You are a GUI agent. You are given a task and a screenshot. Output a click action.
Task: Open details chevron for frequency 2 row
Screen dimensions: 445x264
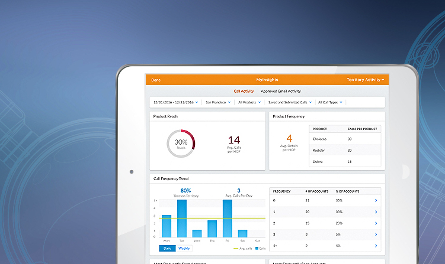click(x=376, y=223)
